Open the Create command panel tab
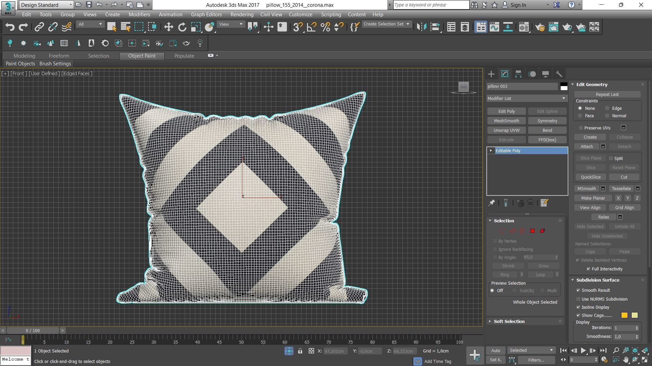The height and width of the screenshot is (366, 652). point(491,74)
